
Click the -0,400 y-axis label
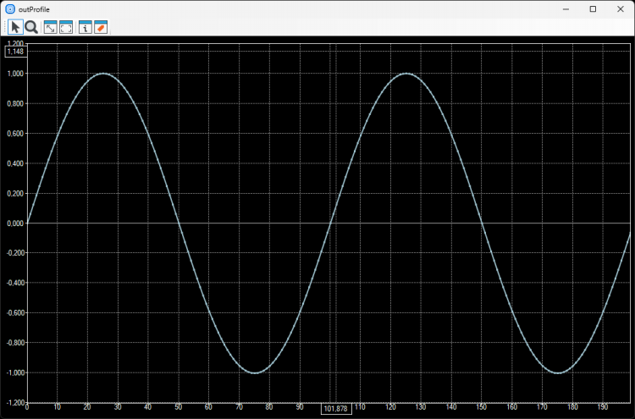[15, 283]
